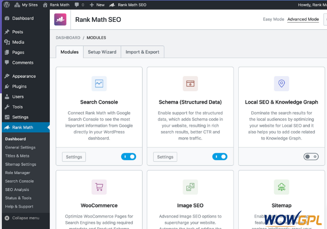Click the Comments icon in sidebar
Viewport: 327px width, 229px height.
[7, 63]
